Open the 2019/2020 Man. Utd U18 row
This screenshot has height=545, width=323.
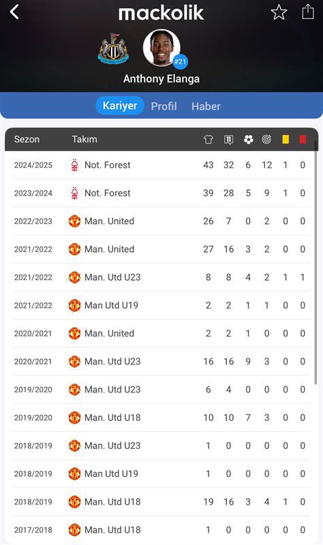pos(161,418)
